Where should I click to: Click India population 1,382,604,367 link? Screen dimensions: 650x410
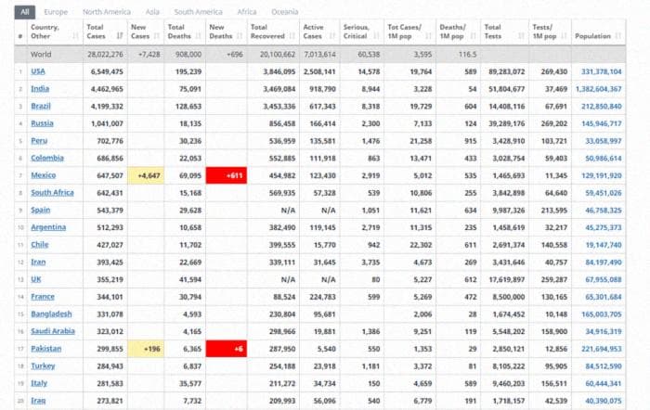click(598, 89)
